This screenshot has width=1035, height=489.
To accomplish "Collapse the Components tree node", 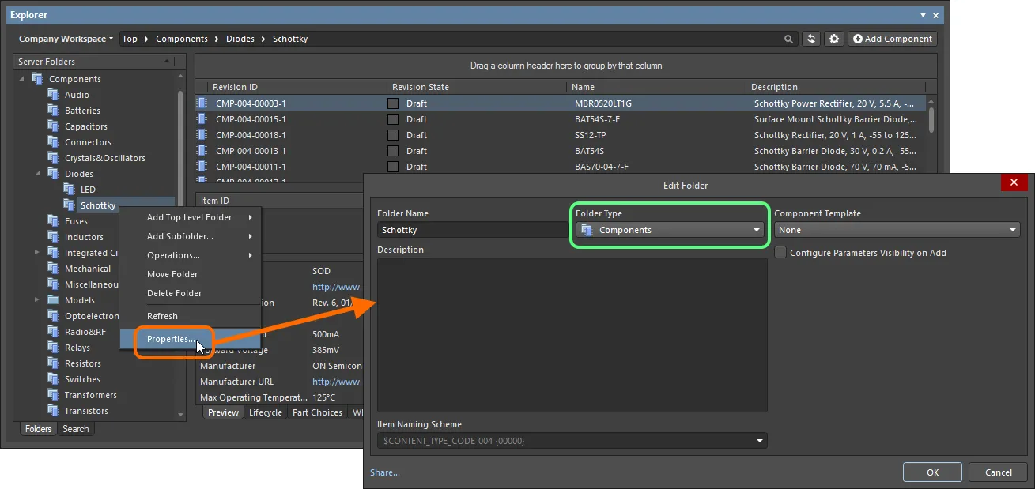I will (21, 78).
